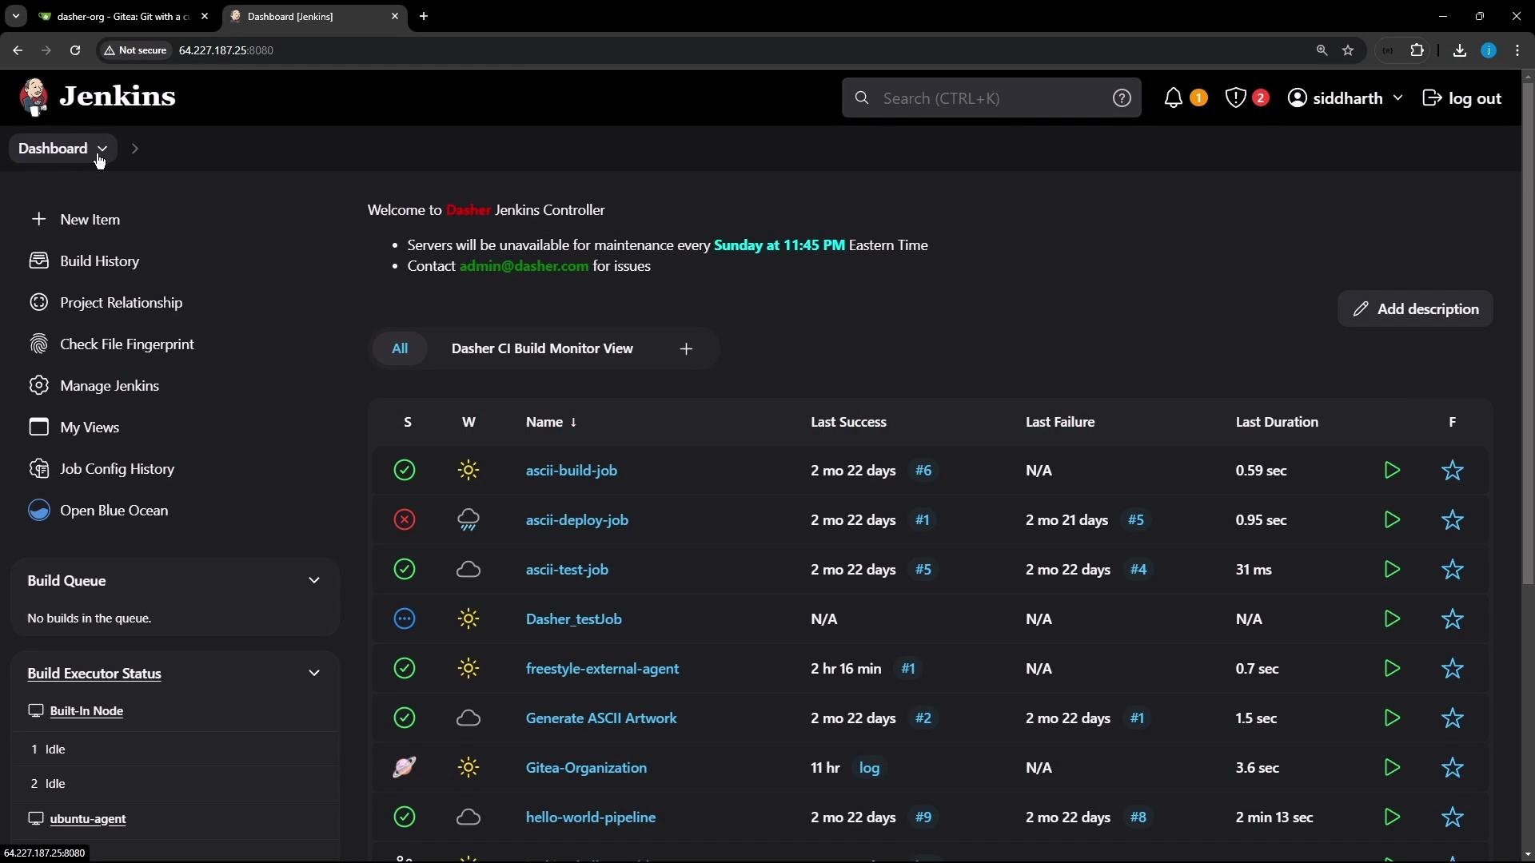1535x863 pixels.
Task: Click the log out link
Action: coord(1461,98)
